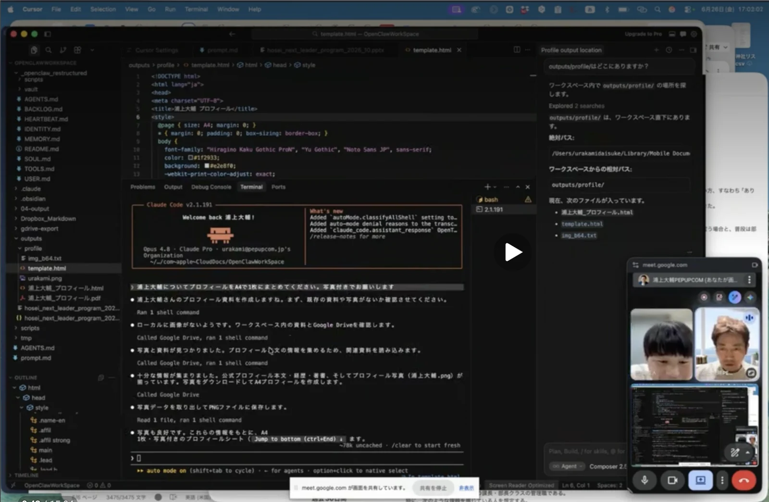The width and height of the screenshot is (769, 502).
Task: Expand the sidebar views chevron dropdown
Action: click(x=92, y=50)
